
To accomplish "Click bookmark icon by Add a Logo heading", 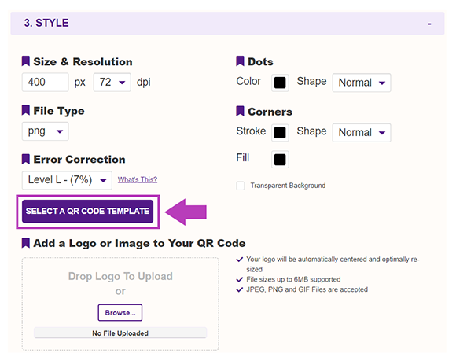I will click(x=26, y=243).
